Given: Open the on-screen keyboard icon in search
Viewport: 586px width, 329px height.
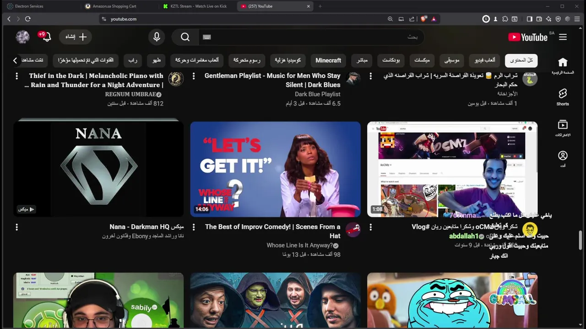Looking at the screenshot, I should [207, 37].
